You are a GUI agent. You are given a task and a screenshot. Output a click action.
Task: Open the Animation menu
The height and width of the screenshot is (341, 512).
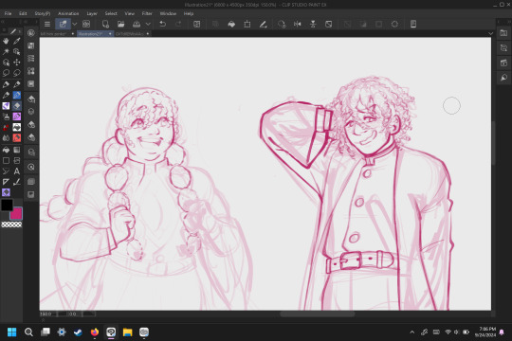tap(68, 13)
